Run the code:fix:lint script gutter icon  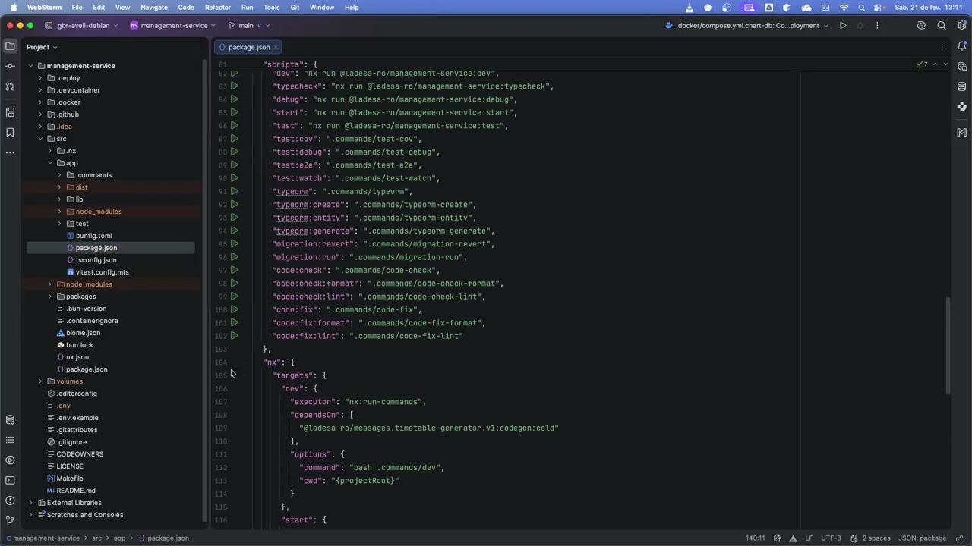(235, 335)
